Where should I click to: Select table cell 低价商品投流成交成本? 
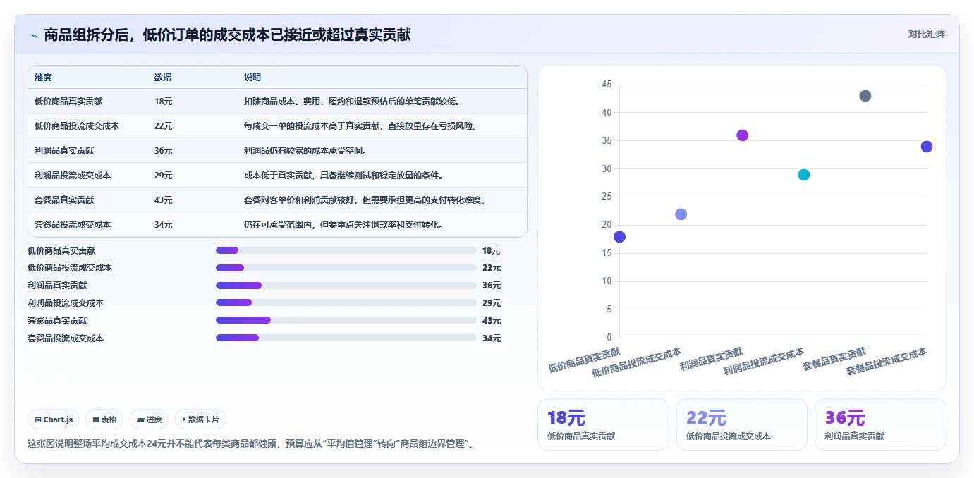point(77,126)
